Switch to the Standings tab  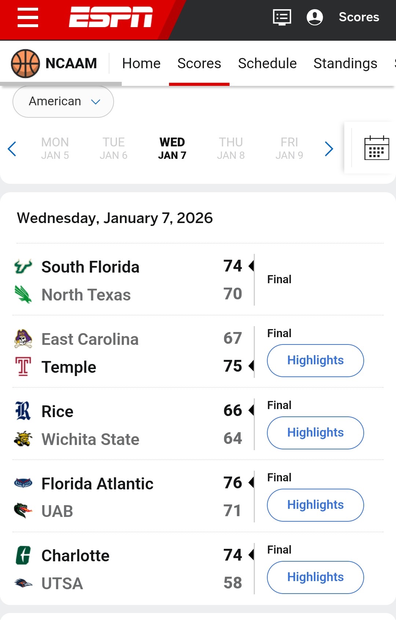(345, 63)
